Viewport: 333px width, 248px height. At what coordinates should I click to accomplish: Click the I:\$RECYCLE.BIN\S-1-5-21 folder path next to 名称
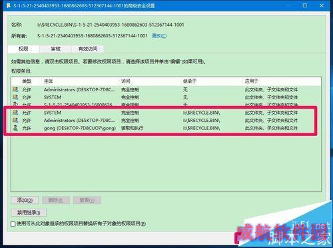coord(111,25)
